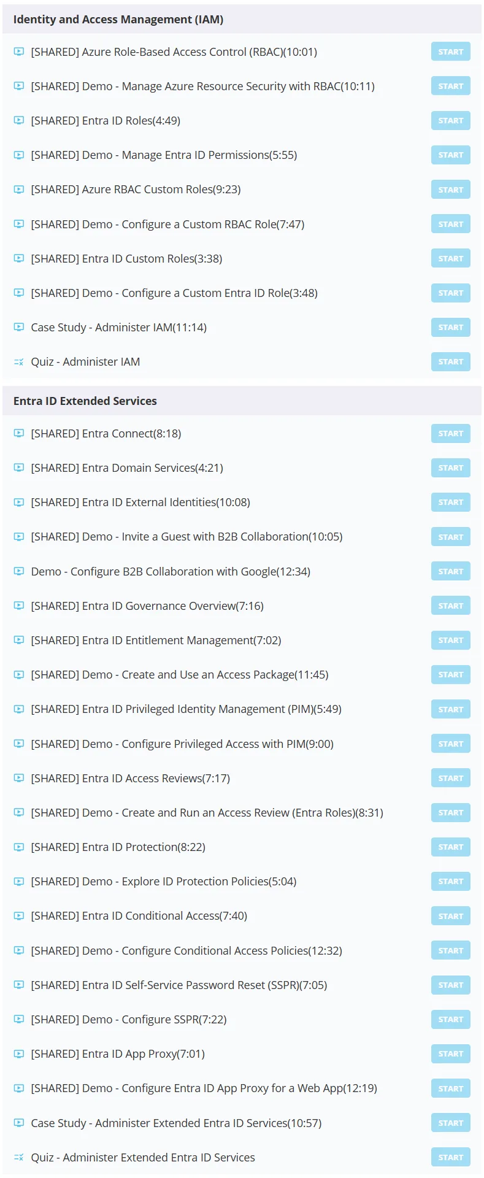Click quiz icon beside Quiz - Administer IAM
The width and height of the screenshot is (484, 1178).
[x=18, y=362]
